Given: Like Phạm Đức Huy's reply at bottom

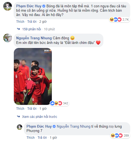Looking at the screenshot, I should coord(31,138).
